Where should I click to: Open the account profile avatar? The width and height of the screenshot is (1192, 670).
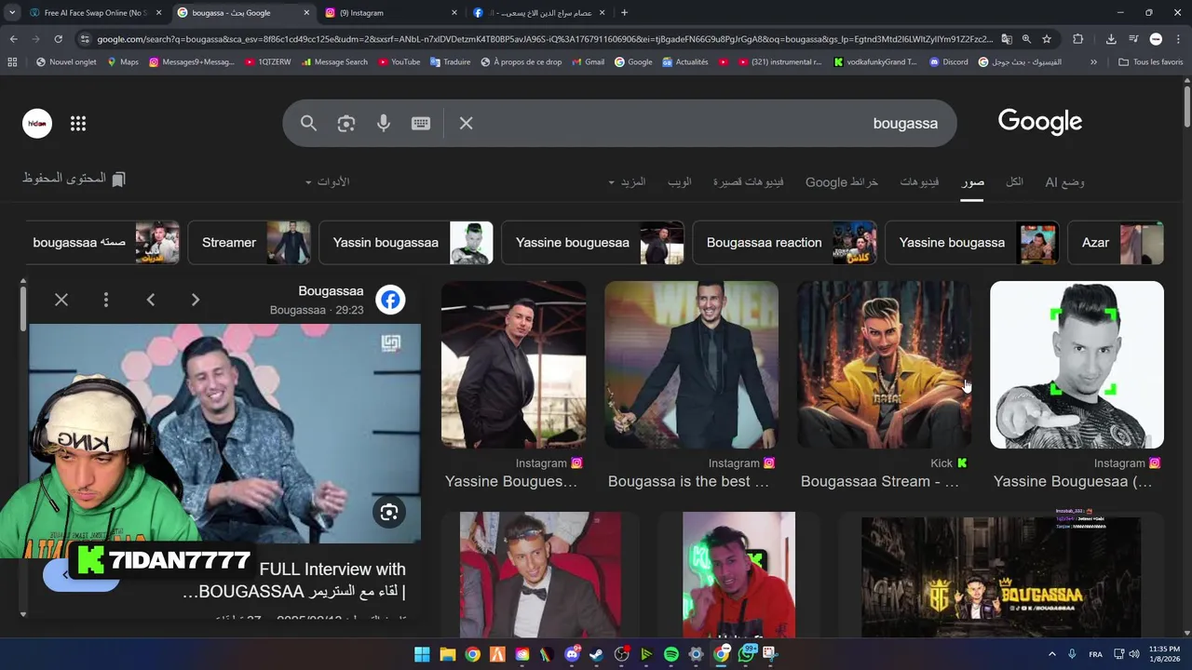37,123
